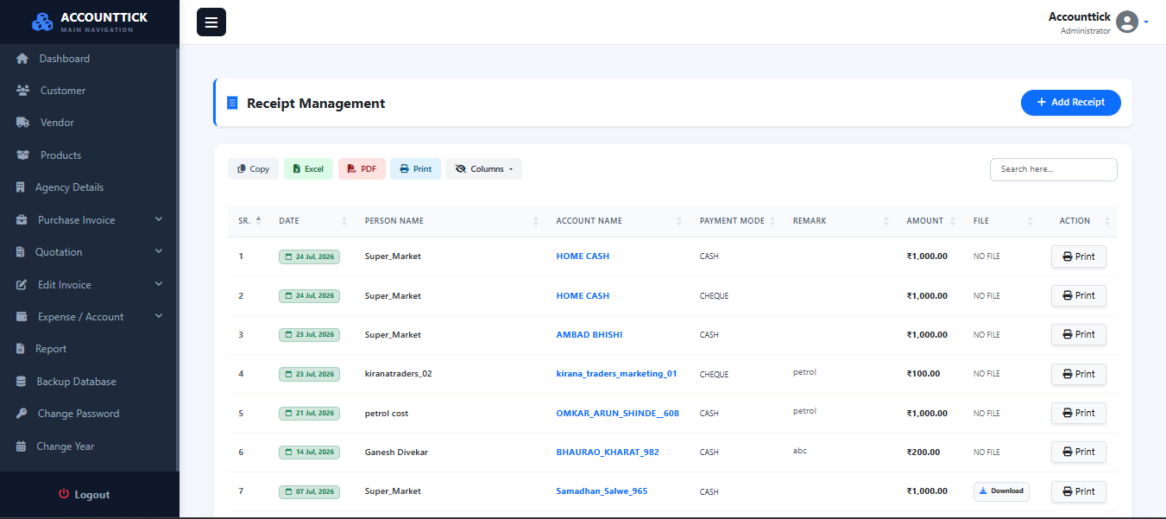
Task: Sort table by Account Name column
Action: pos(618,221)
